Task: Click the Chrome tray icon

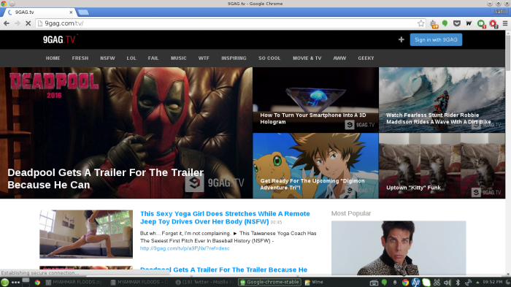Action: (x=405, y=283)
